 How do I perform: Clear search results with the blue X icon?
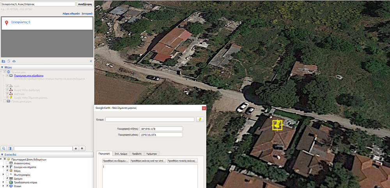(91, 61)
